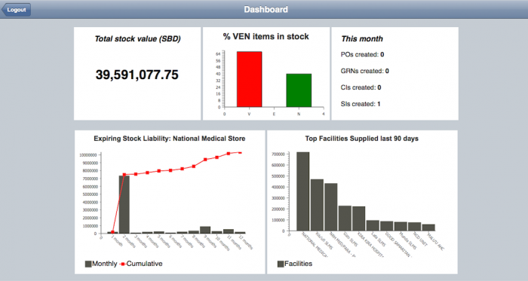Click the cumulative marker at 2 months
Image resolution: width=528 pixels, height=281 pixels.
(x=124, y=175)
